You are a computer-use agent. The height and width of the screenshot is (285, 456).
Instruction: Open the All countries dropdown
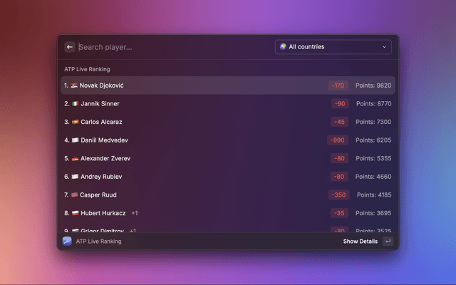coord(333,47)
